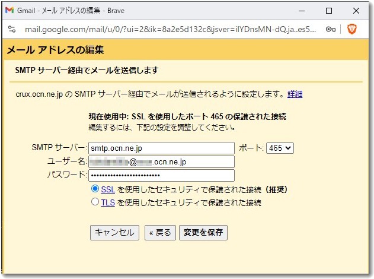Viewport: 374px width, 279px height.
Task: Open the site settings icon in address bar
Action: pos(12,29)
